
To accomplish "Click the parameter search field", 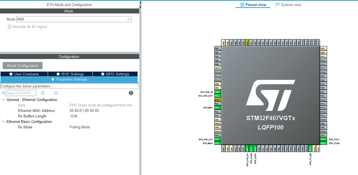I will pos(21,93).
